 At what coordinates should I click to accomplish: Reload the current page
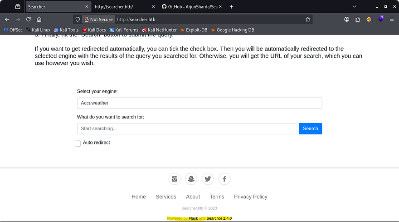click(29, 20)
